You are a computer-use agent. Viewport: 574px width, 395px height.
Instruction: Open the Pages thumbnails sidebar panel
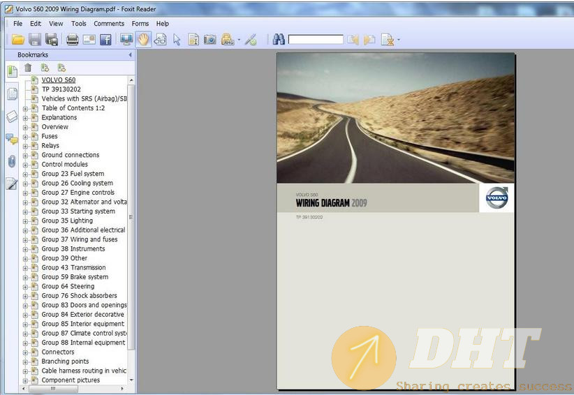point(12,94)
